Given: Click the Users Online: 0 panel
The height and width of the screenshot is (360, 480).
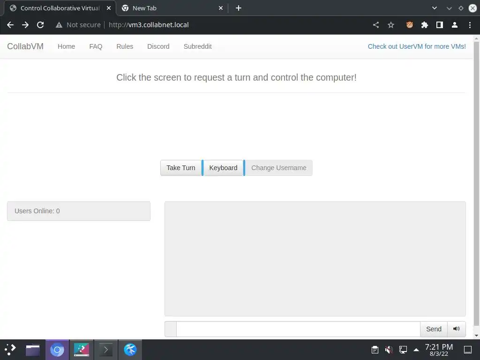Looking at the screenshot, I should pyautogui.click(x=79, y=211).
